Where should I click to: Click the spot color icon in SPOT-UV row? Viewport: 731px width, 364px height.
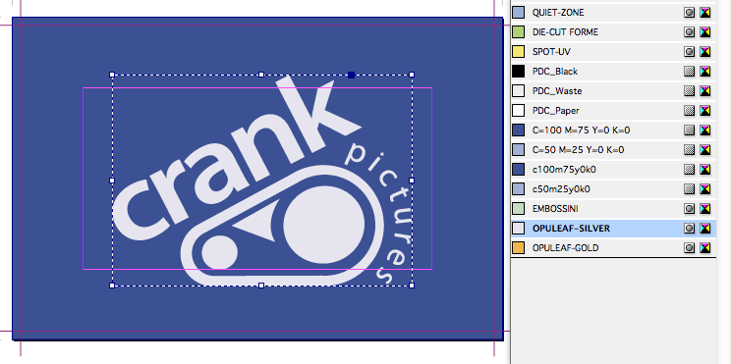(x=689, y=52)
